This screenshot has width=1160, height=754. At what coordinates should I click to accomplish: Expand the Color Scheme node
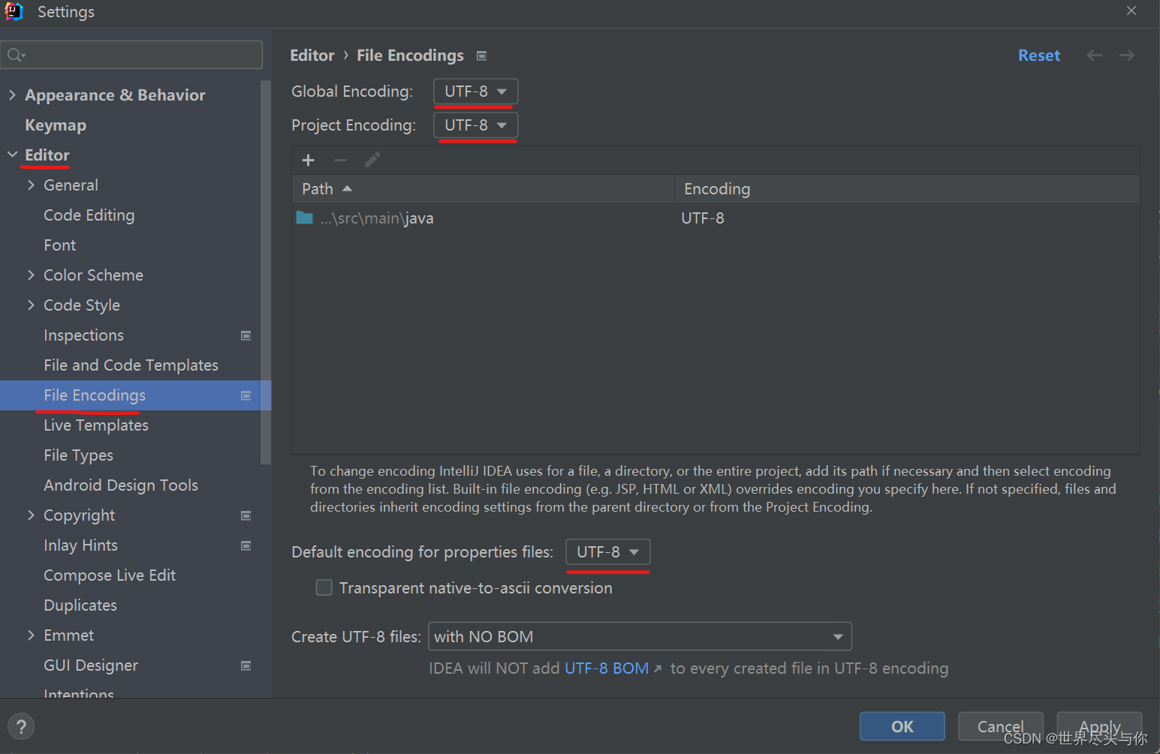pyautogui.click(x=31, y=275)
